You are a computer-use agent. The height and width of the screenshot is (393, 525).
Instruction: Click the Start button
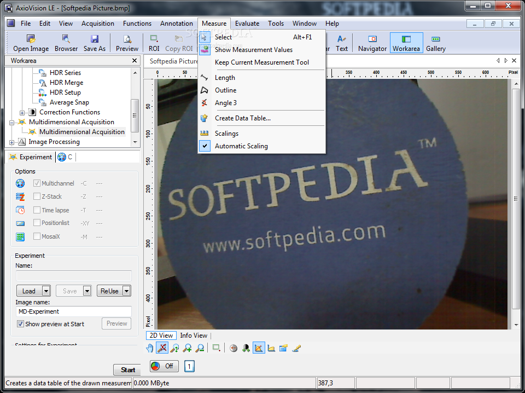127,370
